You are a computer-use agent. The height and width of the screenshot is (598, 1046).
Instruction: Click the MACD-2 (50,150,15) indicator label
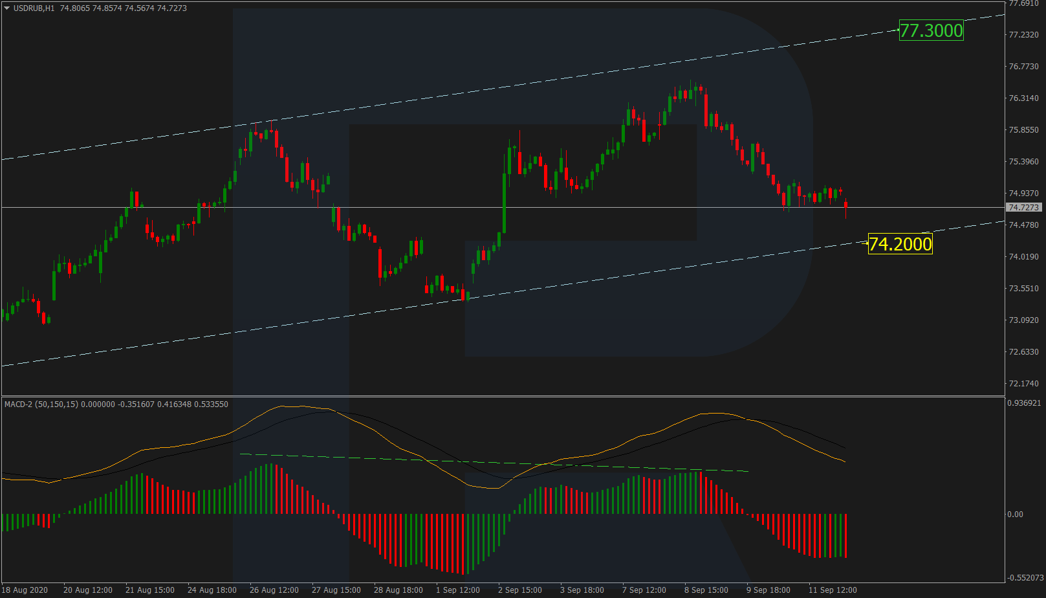pos(41,404)
